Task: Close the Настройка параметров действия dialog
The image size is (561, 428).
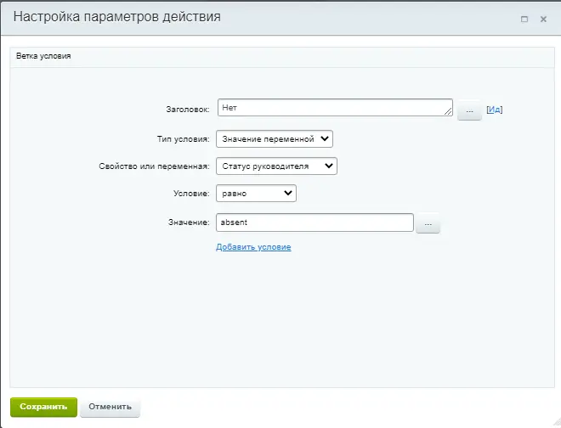Action: 543,19
